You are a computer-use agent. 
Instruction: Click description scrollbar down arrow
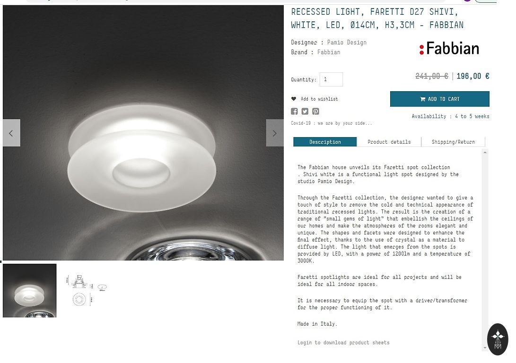coord(485,347)
